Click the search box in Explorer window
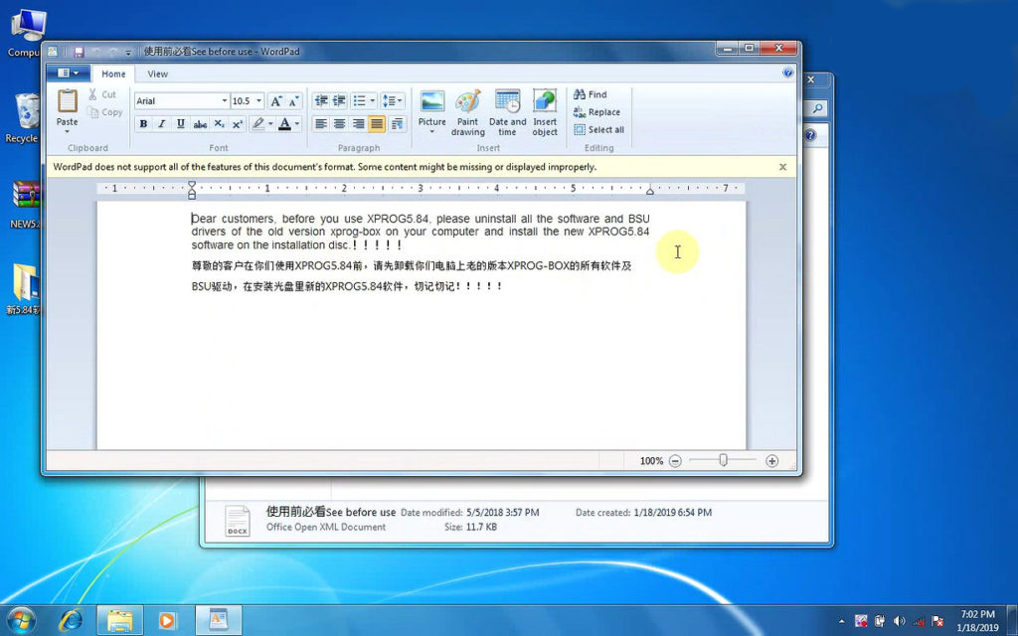This screenshot has width=1018, height=636. point(816,108)
